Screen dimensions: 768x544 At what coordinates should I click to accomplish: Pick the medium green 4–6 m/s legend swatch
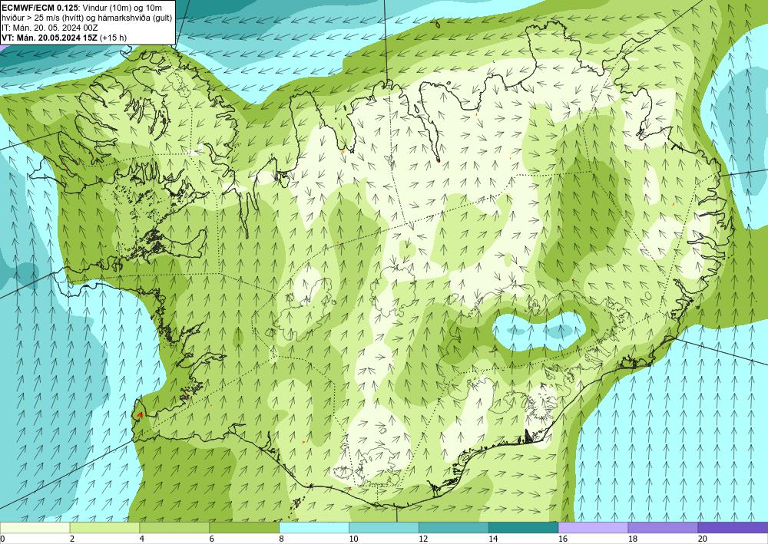pyautogui.click(x=174, y=527)
